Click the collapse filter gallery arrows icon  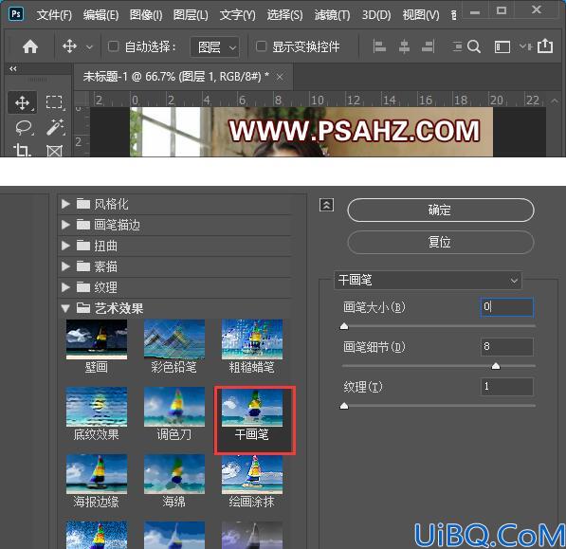[x=327, y=205]
